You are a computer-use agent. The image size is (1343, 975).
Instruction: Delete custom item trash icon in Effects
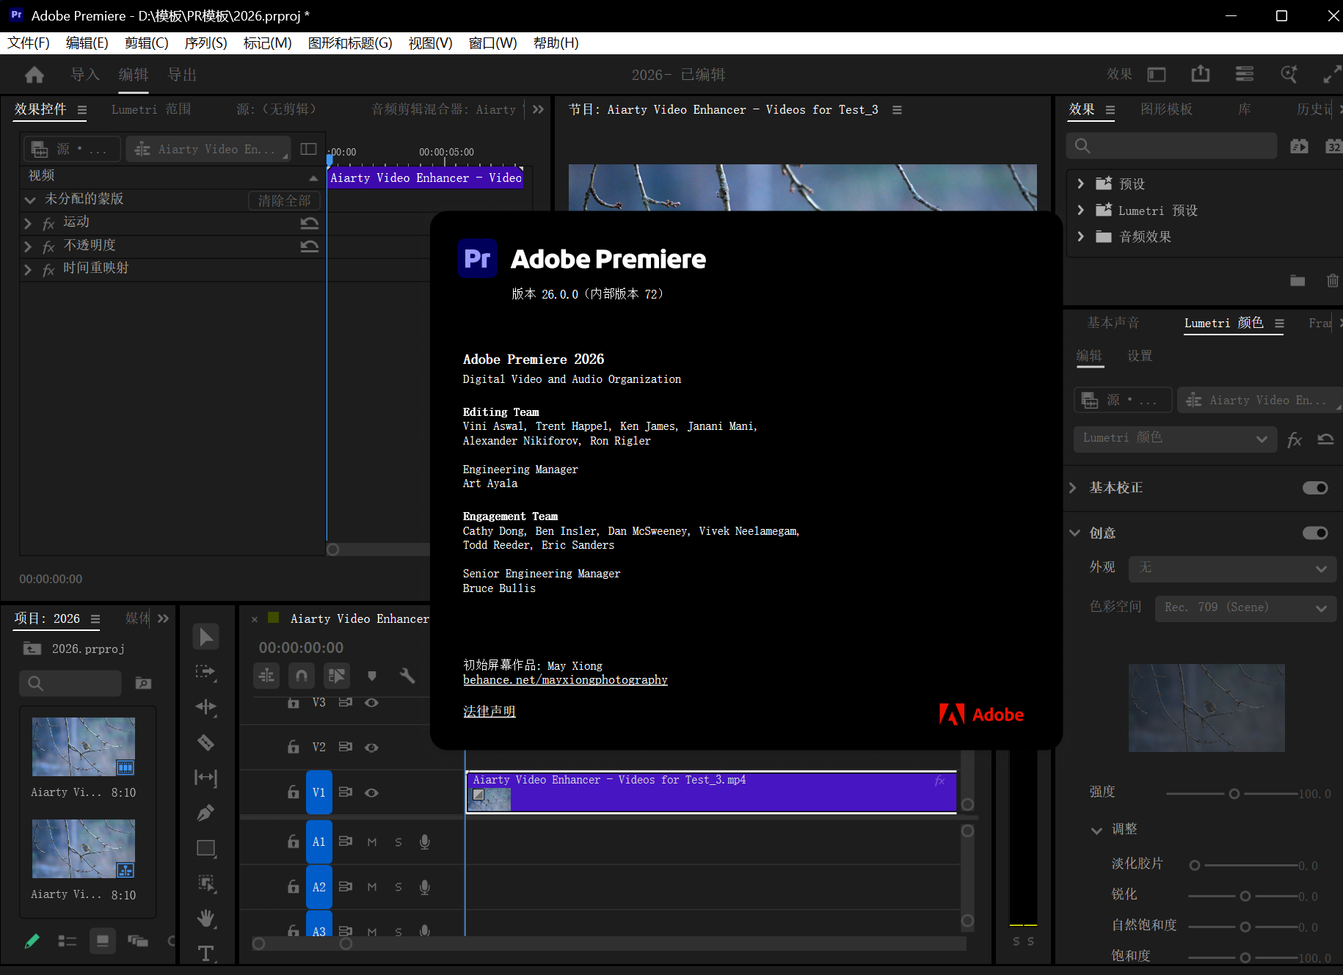pos(1333,280)
